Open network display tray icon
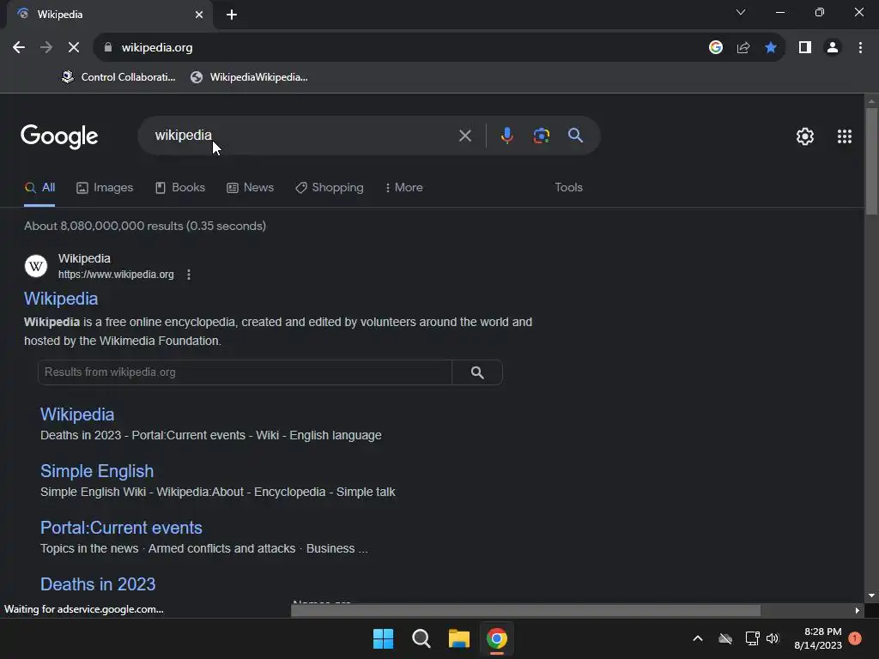 coord(752,638)
